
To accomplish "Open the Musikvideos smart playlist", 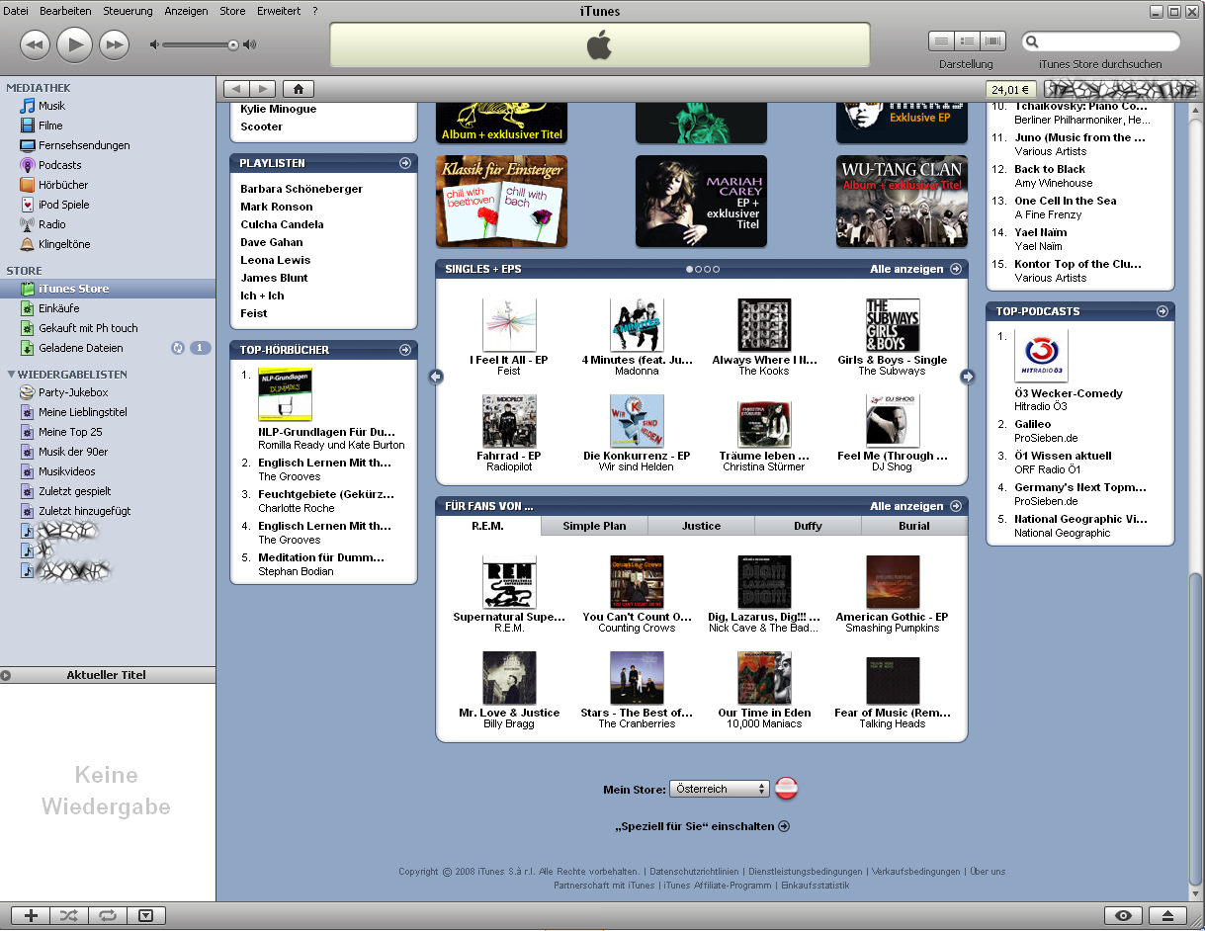I will (x=67, y=471).
